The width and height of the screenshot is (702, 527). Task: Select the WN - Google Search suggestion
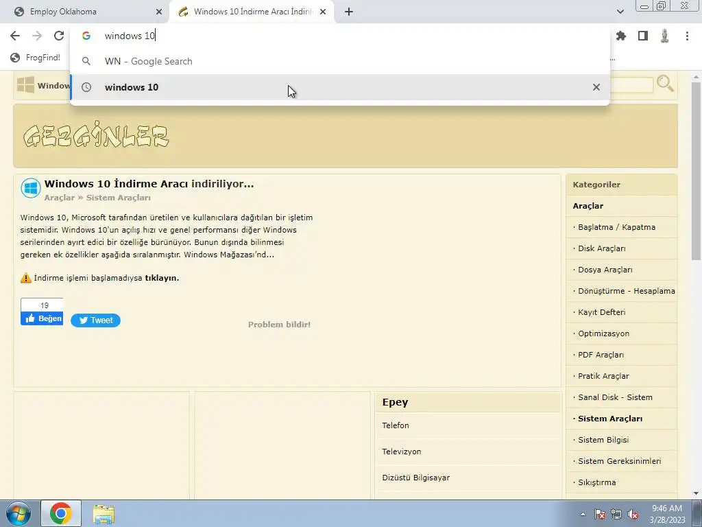(x=340, y=61)
